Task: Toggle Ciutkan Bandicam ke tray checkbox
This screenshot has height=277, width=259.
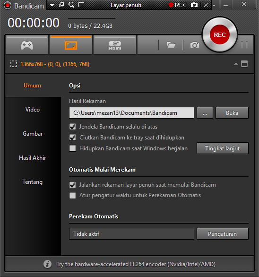Action: click(73, 138)
